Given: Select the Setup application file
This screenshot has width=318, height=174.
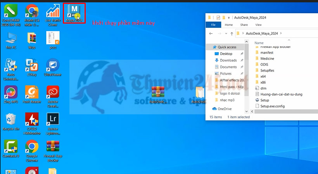Looking at the screenshot, I should [x=264, y=100].
